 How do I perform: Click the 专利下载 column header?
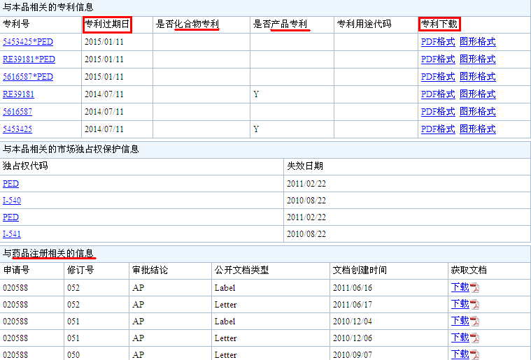pyautogui.click(x=439, y=24)
